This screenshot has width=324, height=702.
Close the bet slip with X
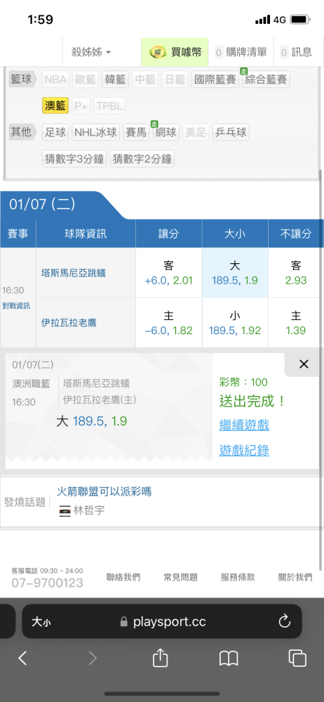304,364
